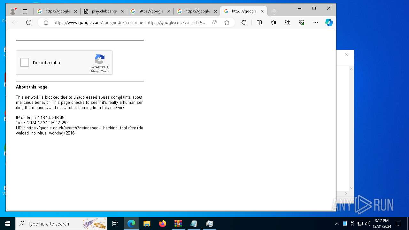Open volume control in tray
Image resolution: width=409 pixels, height=230 pixels.
[367, 224]
